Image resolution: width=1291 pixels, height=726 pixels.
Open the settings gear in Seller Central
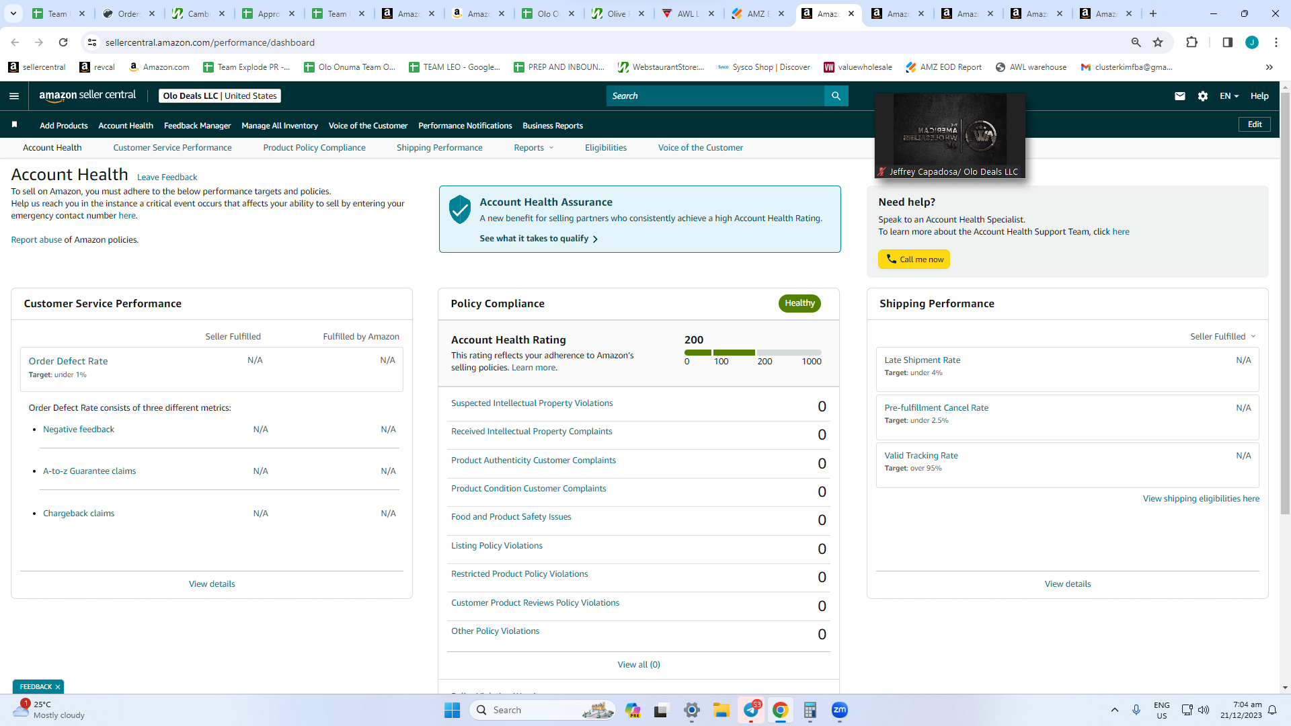click(1203, 96)
